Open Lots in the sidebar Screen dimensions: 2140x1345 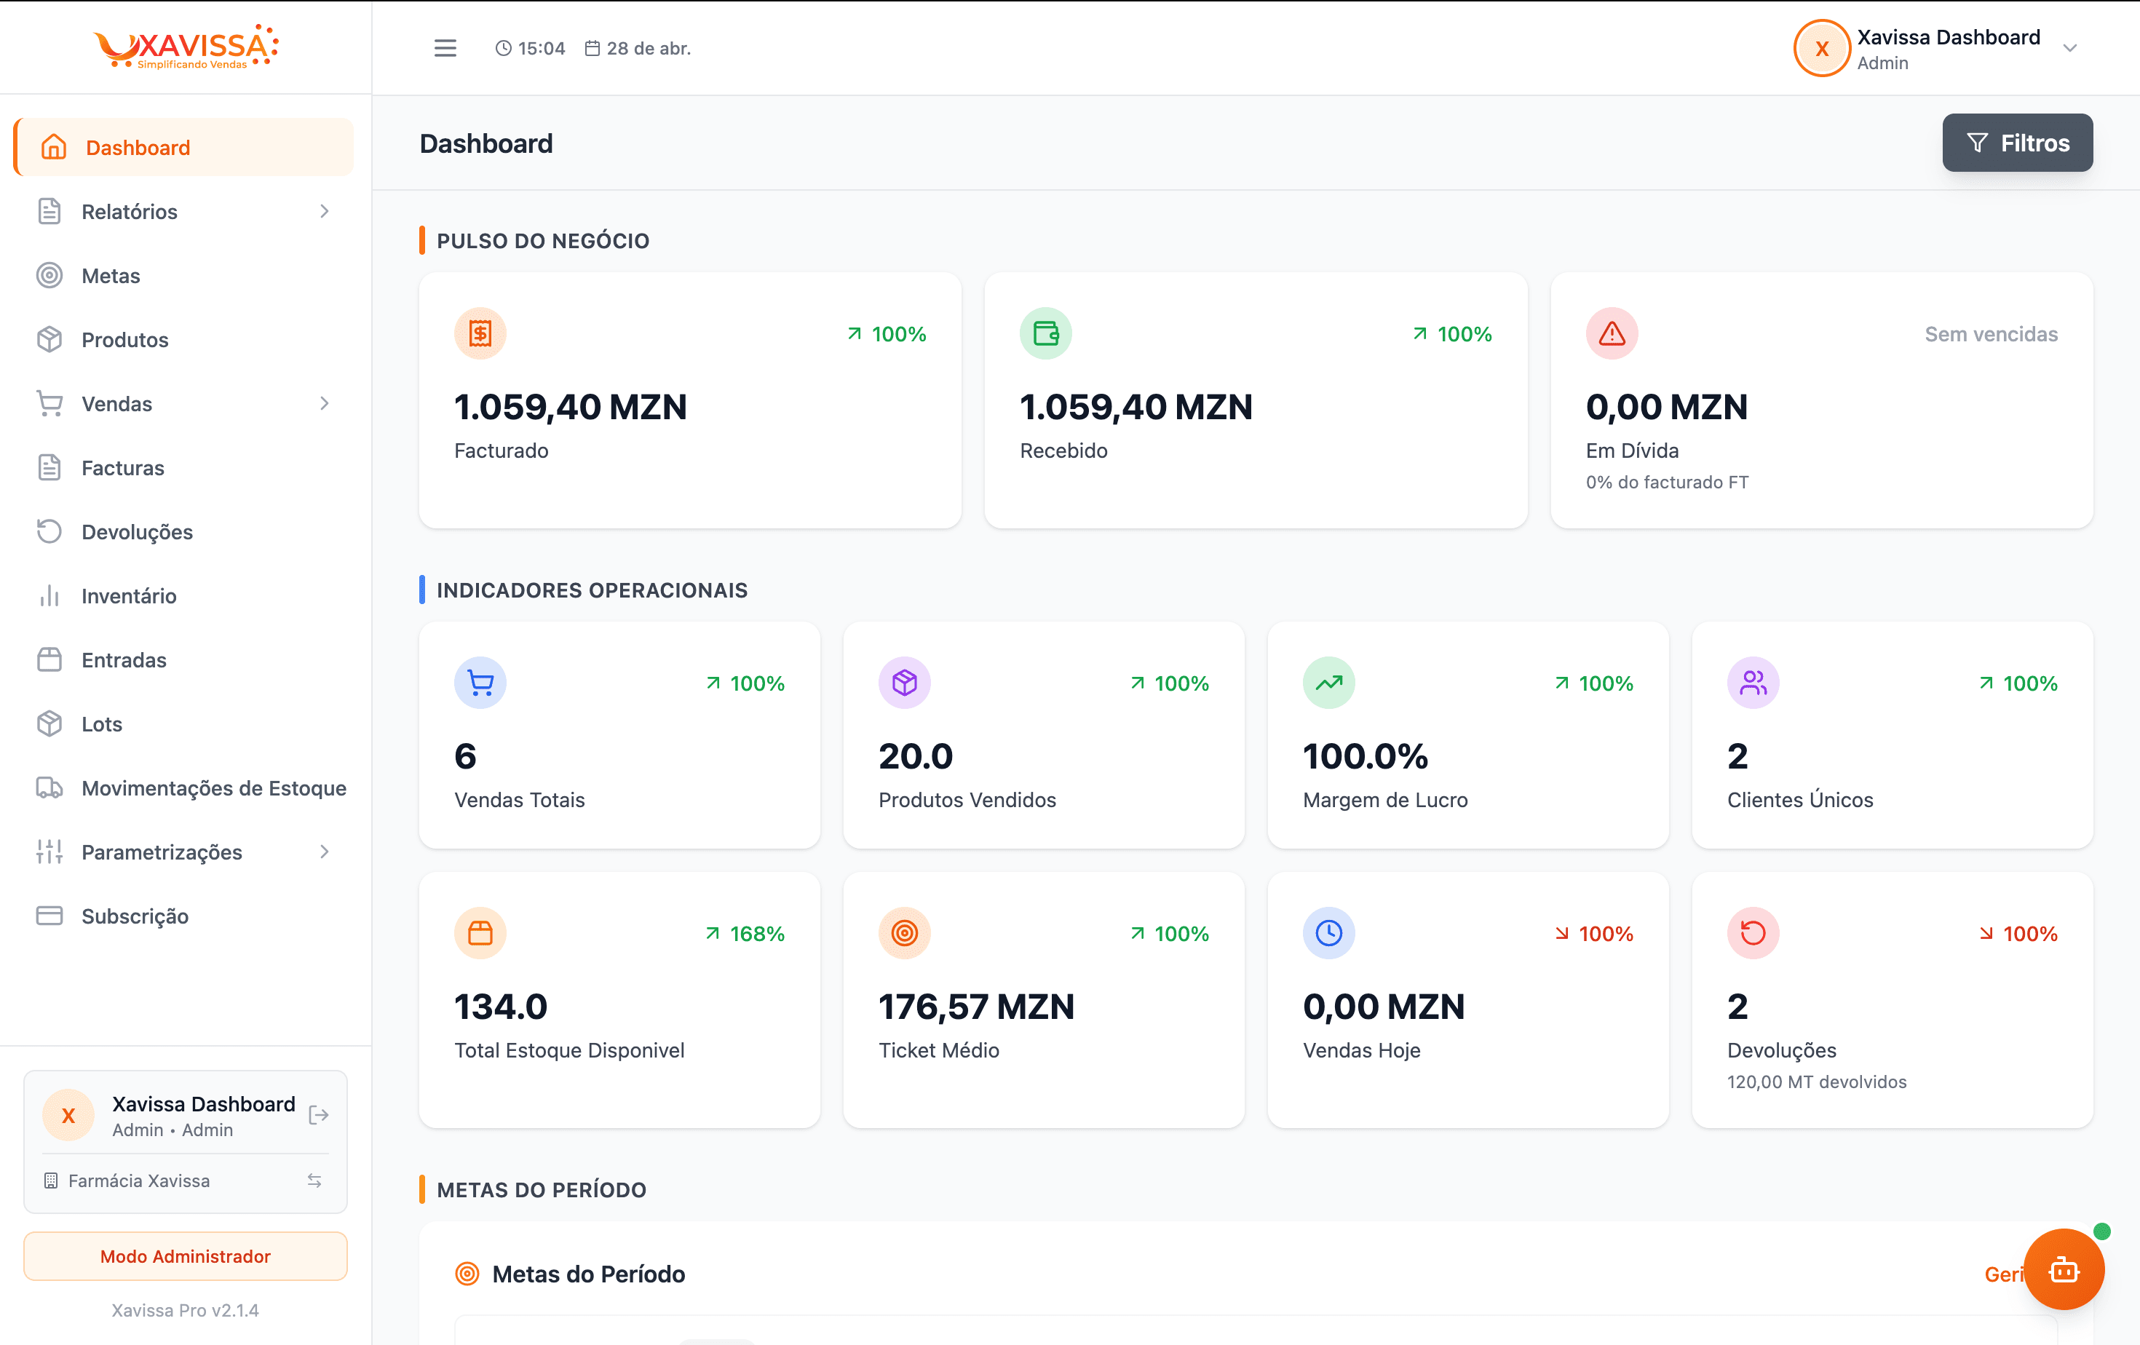(x=184, y=723)
